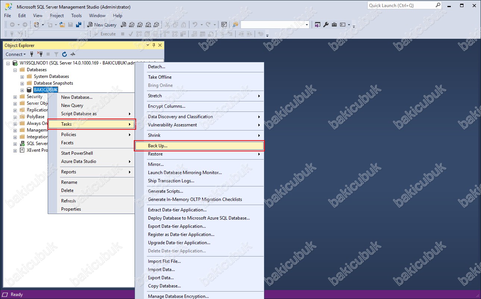Image resolution: width=481 pixels, height=299 pixels.
Task: Click the New Project icon
Action: pyautogui.click(x=36, y=25)
